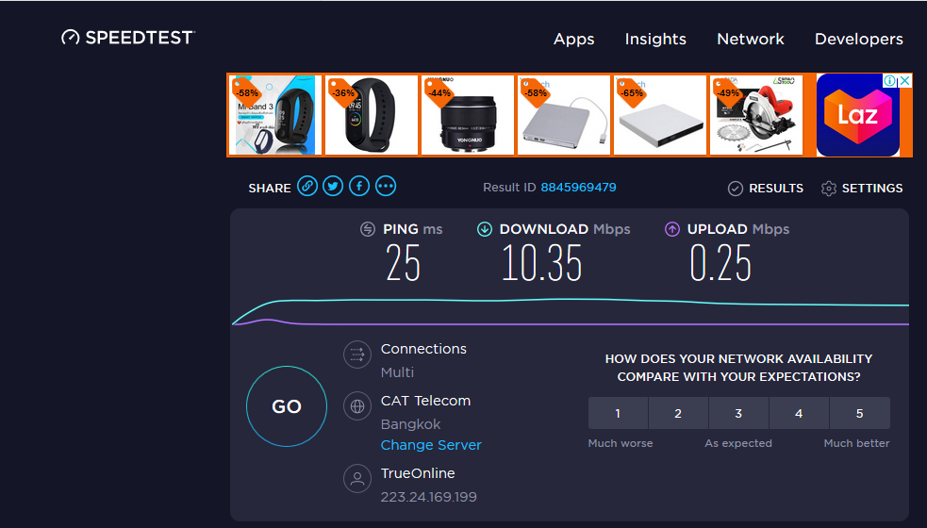Screen dimensions: 927x528
Task: Click the CAT Telecom server name
Action: pyautogui.click(x=425, y=401)
